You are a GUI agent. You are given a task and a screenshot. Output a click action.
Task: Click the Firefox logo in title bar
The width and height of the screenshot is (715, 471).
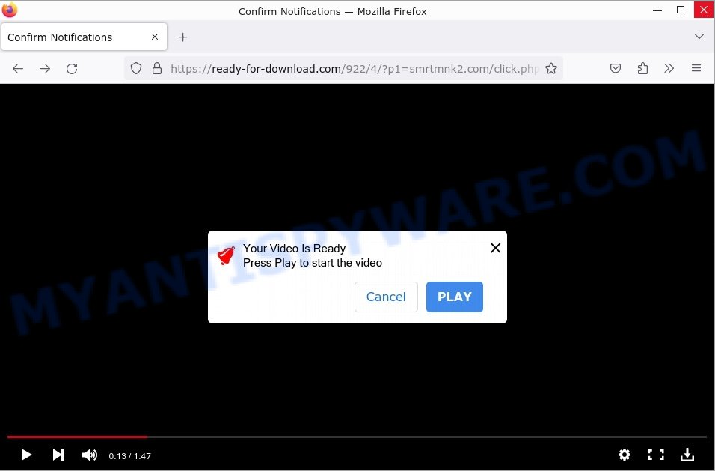point(10,10)
